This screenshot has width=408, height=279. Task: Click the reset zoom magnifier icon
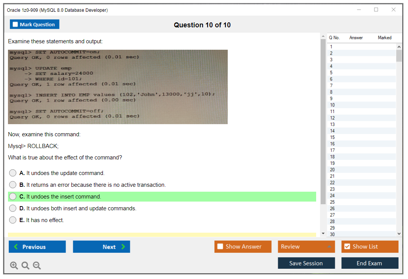(x=25, y=266)
